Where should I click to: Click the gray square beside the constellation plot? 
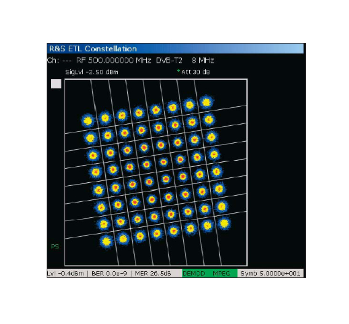56,84
